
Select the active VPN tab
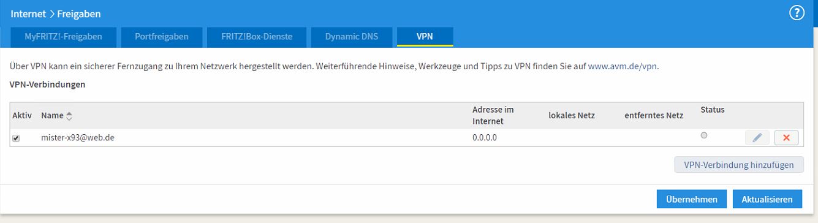coord(425,37)
